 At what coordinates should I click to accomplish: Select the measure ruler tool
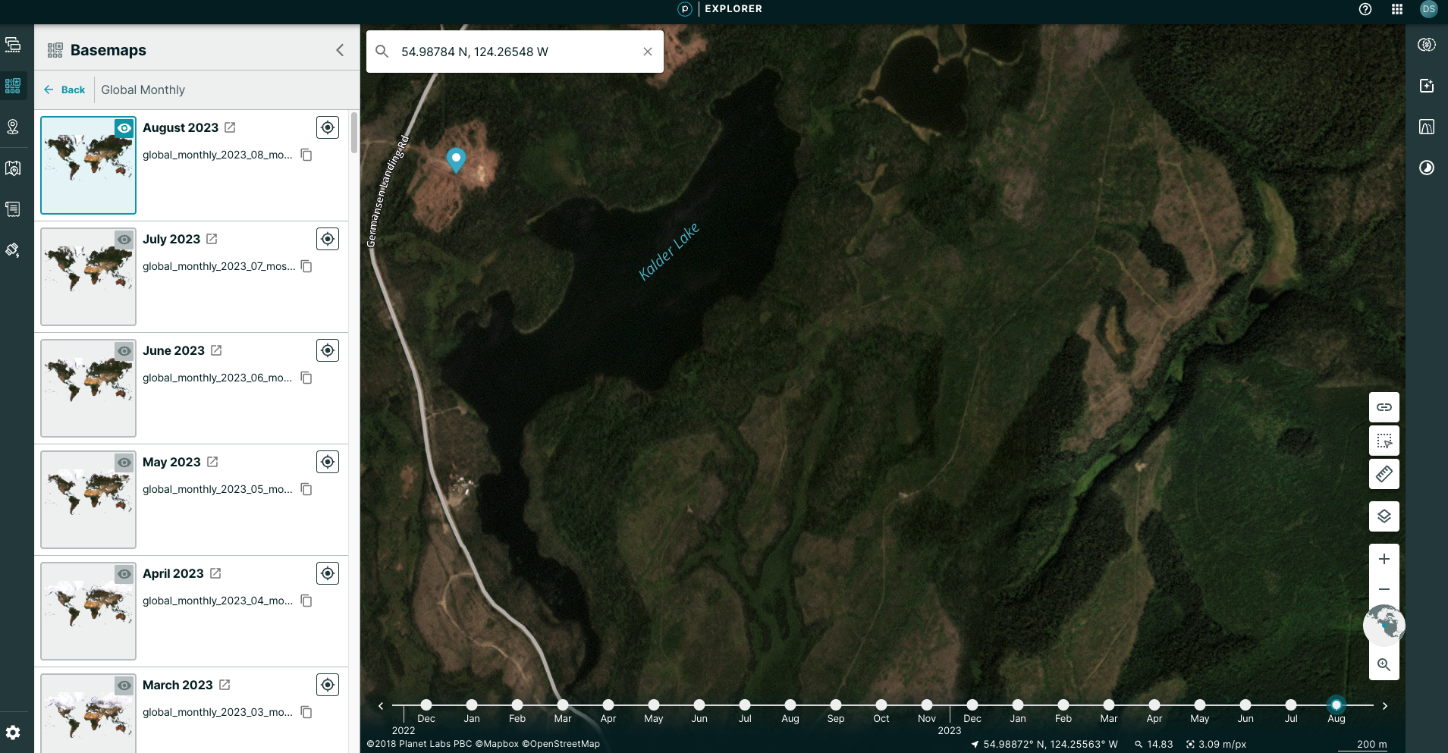click(1384, 474)
